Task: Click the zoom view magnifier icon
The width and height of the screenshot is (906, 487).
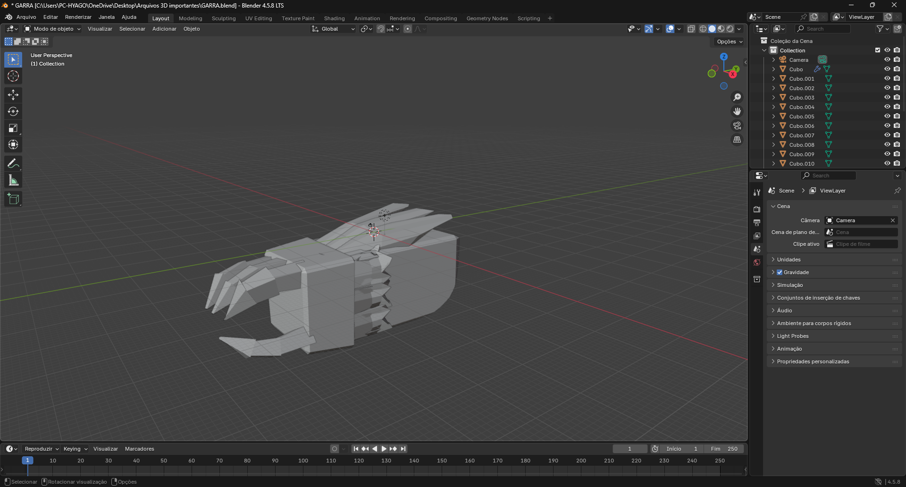Action: [737, 97]
